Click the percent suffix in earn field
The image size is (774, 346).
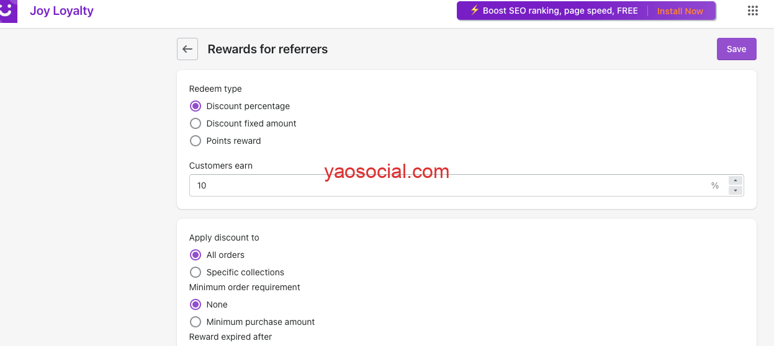tap(715, 185)
